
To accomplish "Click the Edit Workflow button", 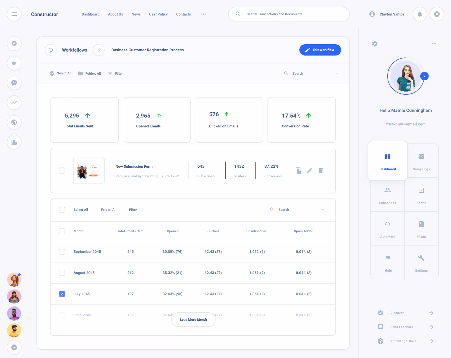I will point(320,50).
